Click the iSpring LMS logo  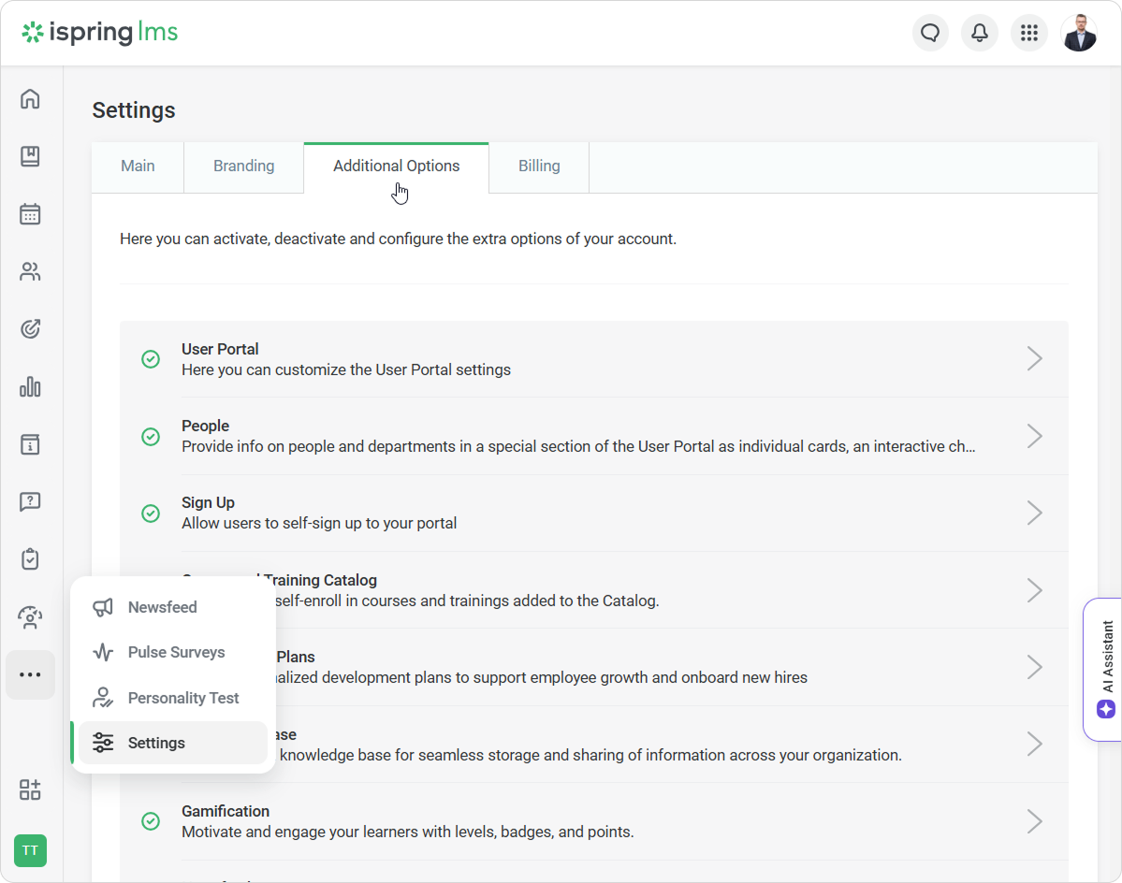pyautogui.click(x=100, y=34)
